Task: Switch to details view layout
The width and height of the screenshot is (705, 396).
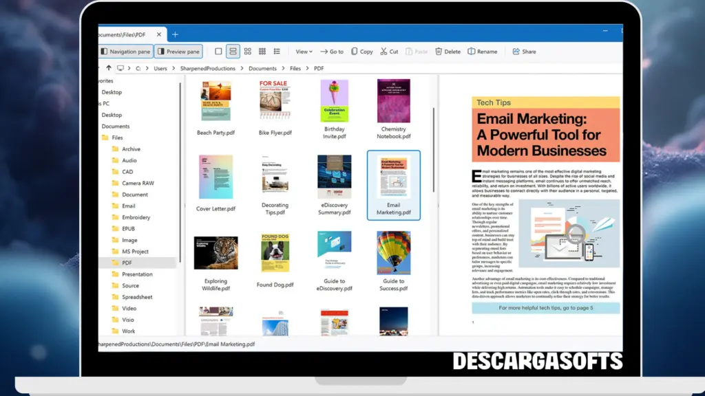Action: [233, 51]
